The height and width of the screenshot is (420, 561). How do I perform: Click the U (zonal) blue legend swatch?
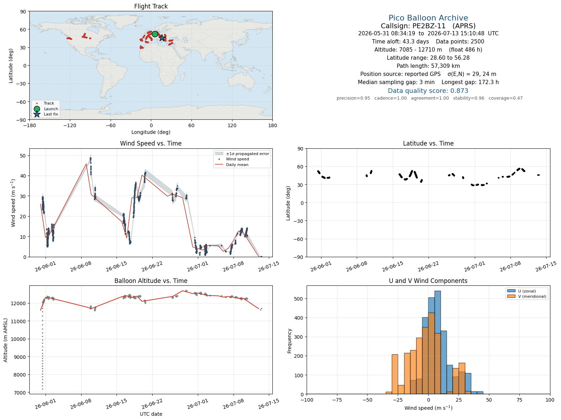(510, 291)
